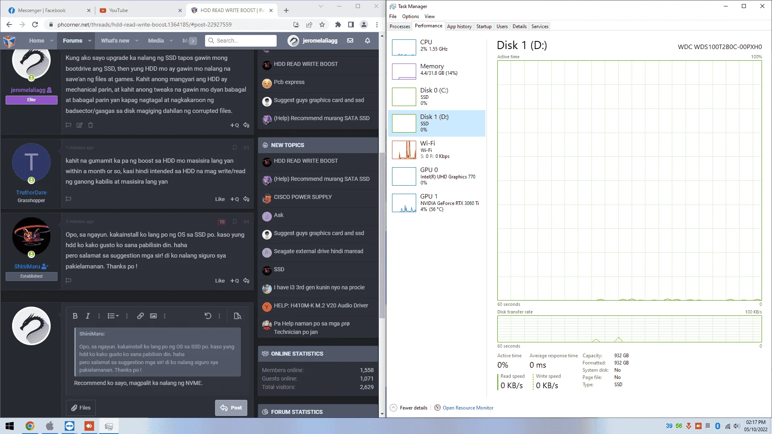Open Task Manager Options menu
The height and width of the screenshot is (434, 772).
[x=410, y=16]
